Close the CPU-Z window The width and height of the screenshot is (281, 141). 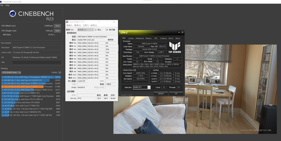coord(182,32)
